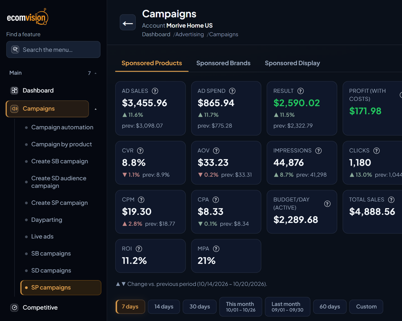The image size is (402, 321).
Task: Open SD campaigns submenu item
Action: 51,271
